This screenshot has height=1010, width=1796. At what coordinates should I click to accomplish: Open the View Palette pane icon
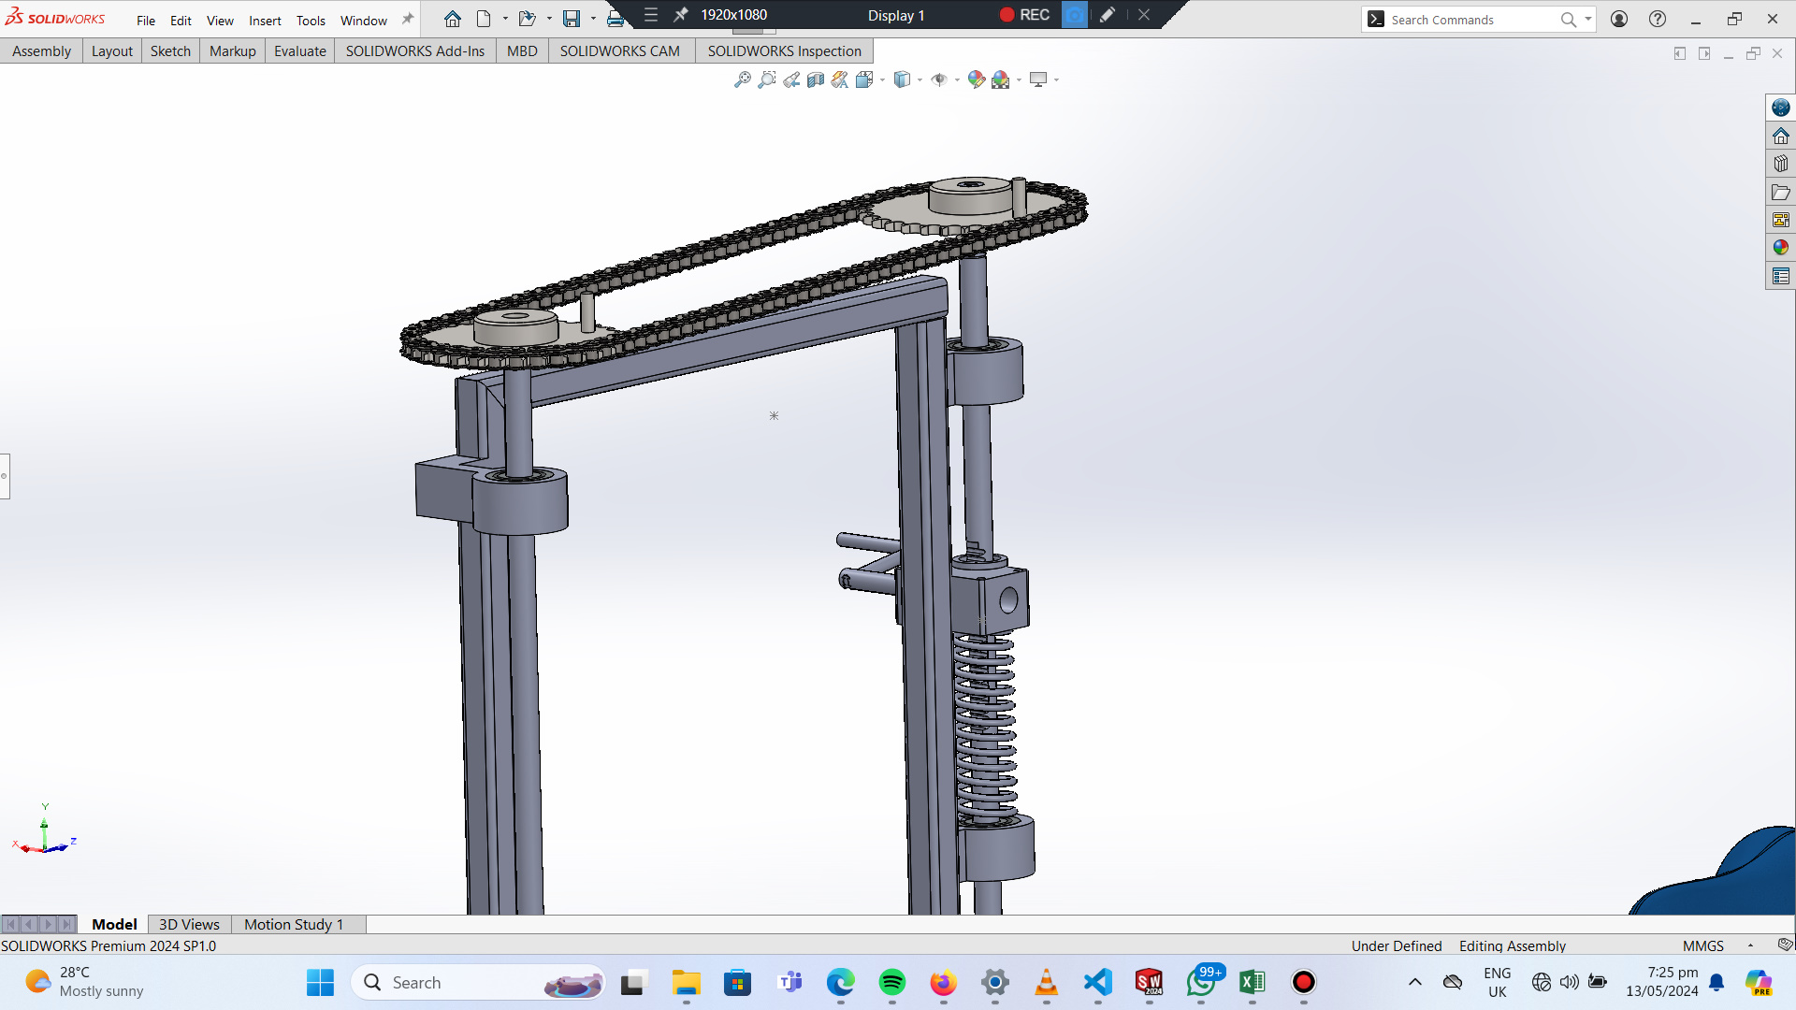coord(1780,220)
